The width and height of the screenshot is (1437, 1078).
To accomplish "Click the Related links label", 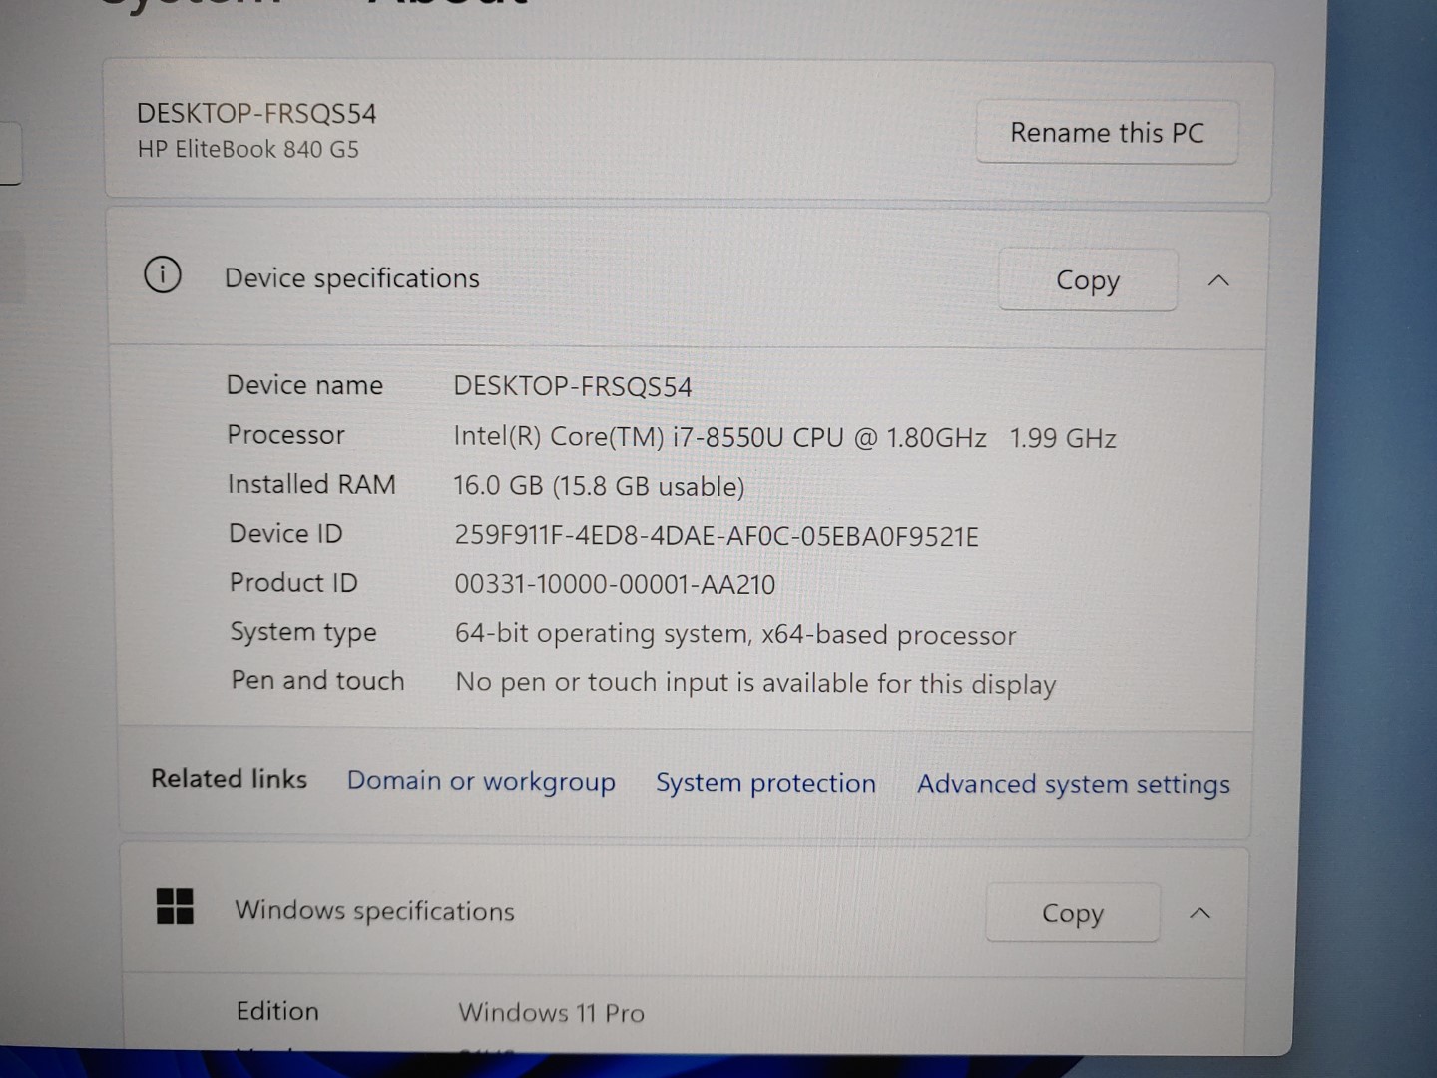I will pyautogui.click(x=229, y=779).
